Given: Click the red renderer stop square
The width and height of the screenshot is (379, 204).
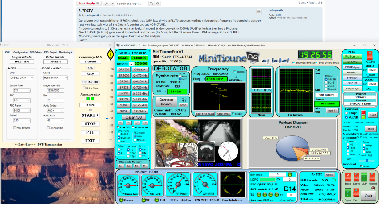Looking at the screenshot, I should click(x=363, y=112).
